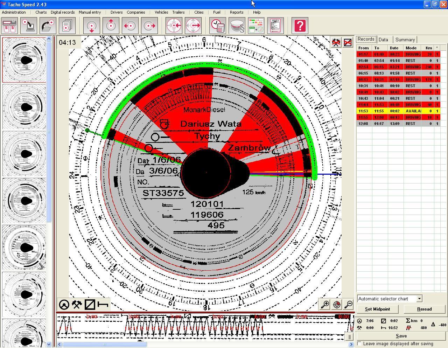Screen dimensions: 448x348
Task: Click the chart with right arrow icon
Action: tap(149, 26)
